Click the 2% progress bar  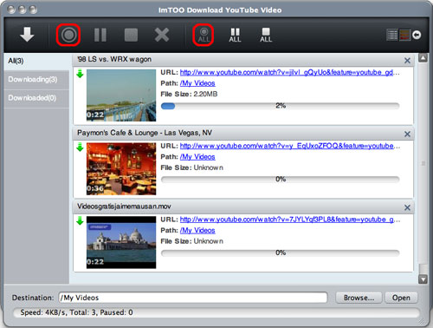(x=281, y=106)
